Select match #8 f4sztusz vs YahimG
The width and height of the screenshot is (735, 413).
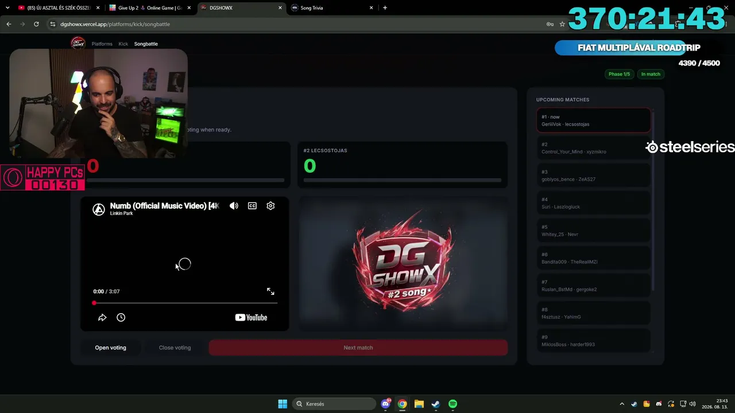(594, 313)
